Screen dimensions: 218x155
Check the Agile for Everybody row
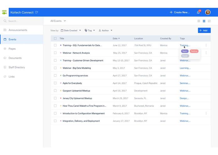[55, 83]
